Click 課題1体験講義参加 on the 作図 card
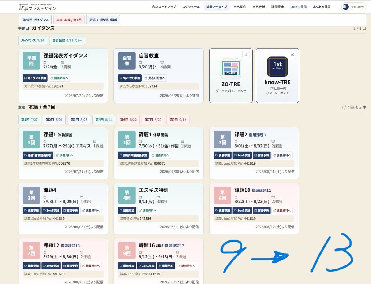Image resolution: width=371 pixels, height=284 pixels. tap(133, 155)
